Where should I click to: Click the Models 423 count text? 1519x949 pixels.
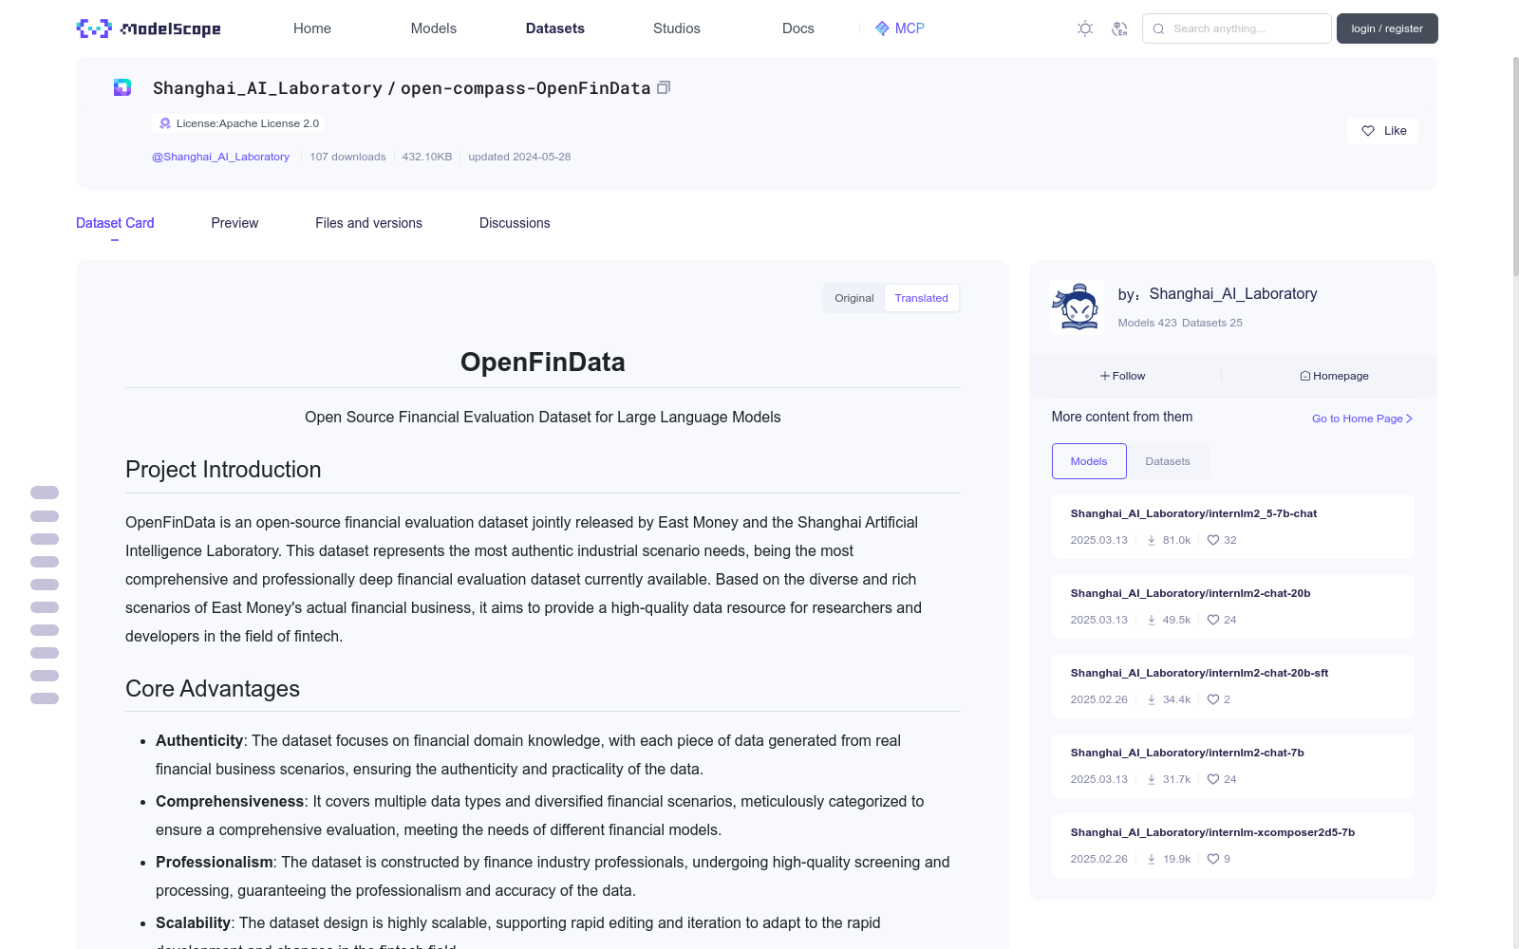pos(1147,323)
